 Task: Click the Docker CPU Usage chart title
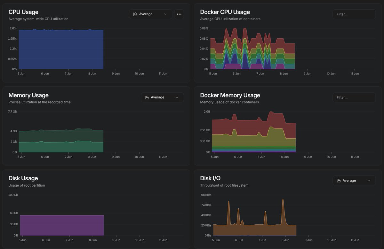[225, 12]
